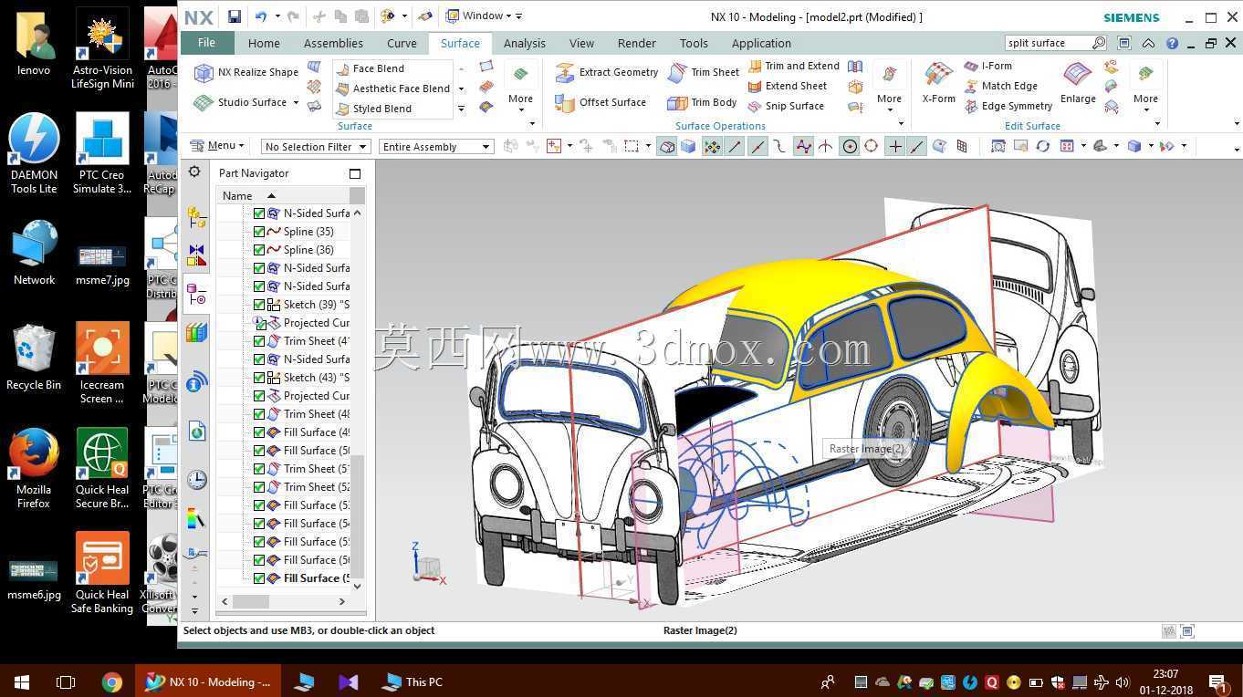Click the Extend Sheet tool
This screenshot has width=1243, height=697.
click(x=787, y=86)
